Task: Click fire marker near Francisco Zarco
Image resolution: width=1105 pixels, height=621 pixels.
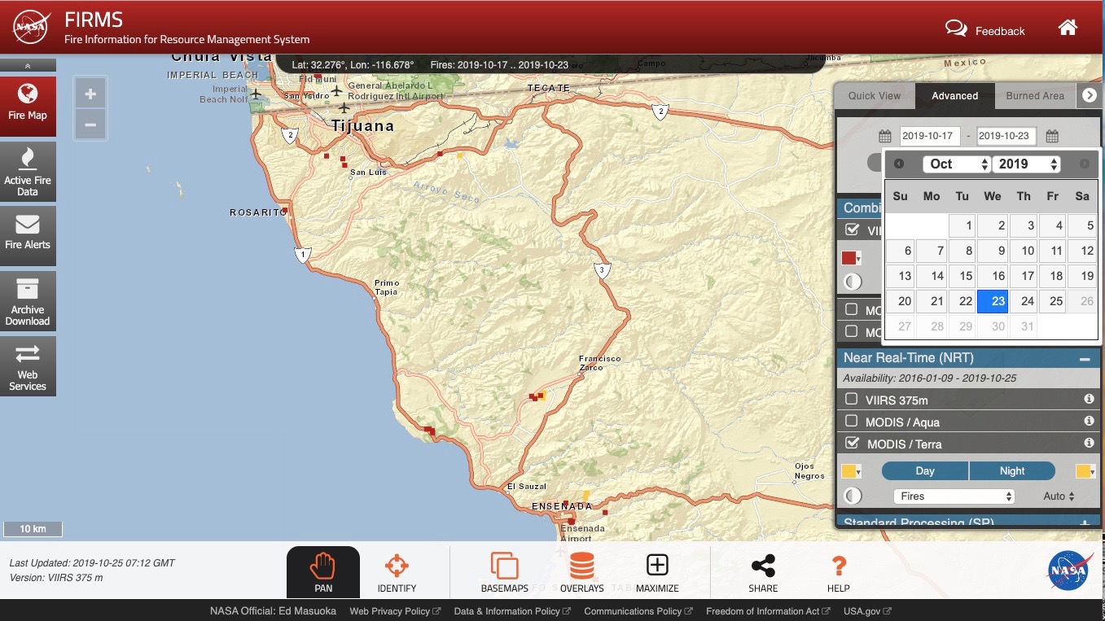Action: click(537, 396)
